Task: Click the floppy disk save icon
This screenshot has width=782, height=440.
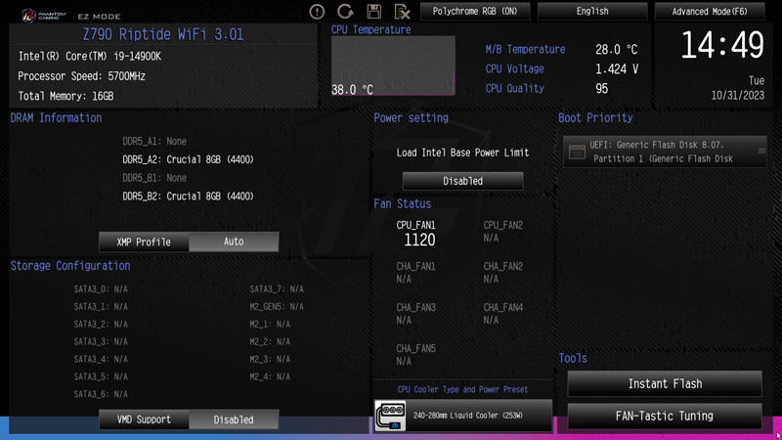Action: click(374, 11)
